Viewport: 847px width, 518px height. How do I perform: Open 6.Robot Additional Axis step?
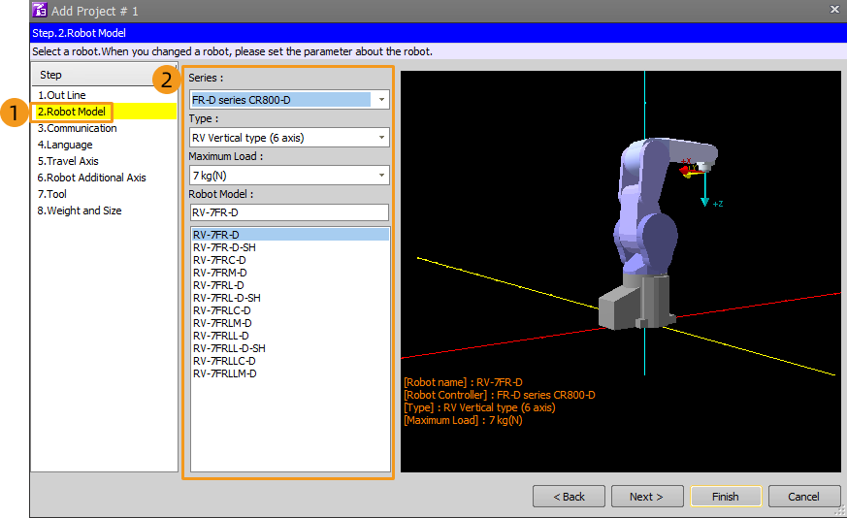(91, 178)
